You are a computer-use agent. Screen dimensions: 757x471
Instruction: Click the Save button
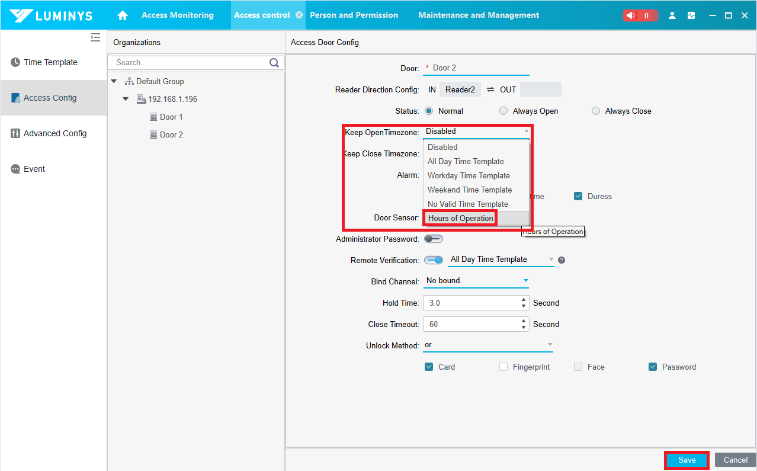[x=687, y=460]
